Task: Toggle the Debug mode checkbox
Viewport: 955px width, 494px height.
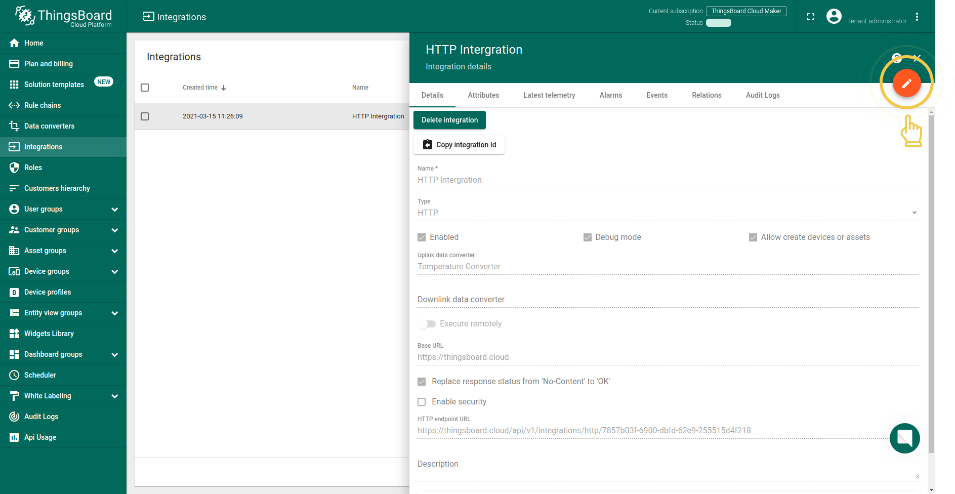Action: [588, 237]
